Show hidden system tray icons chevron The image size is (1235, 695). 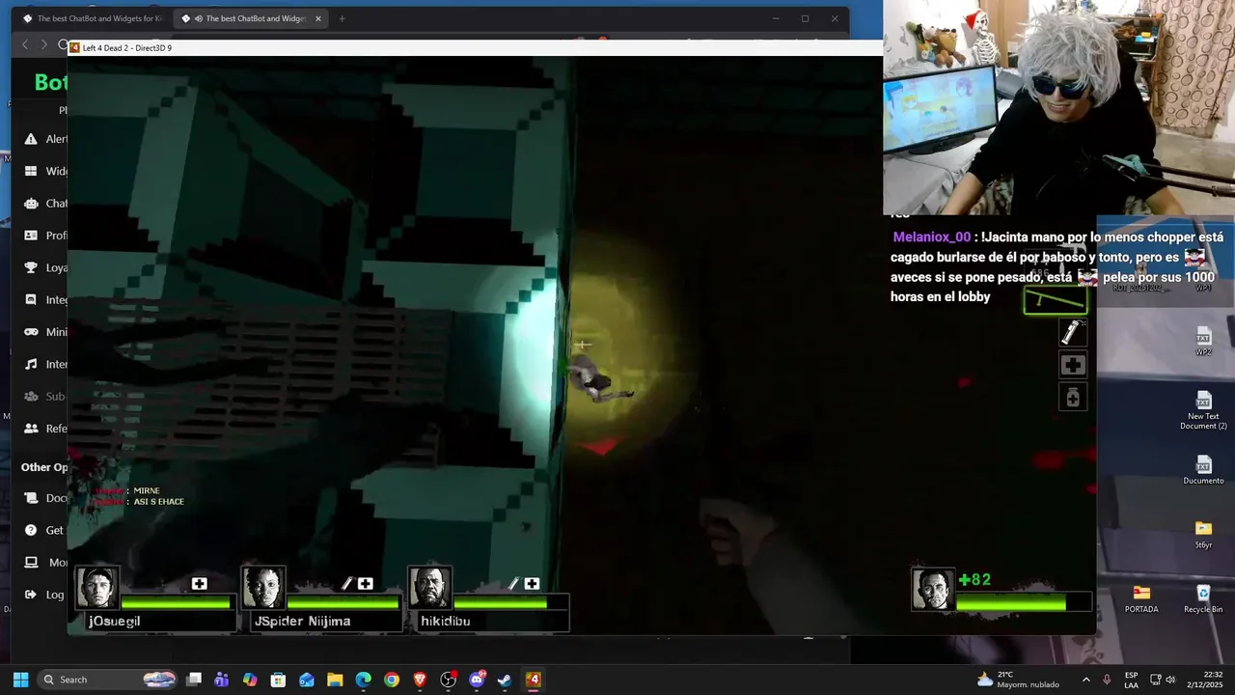[1085, 680]
